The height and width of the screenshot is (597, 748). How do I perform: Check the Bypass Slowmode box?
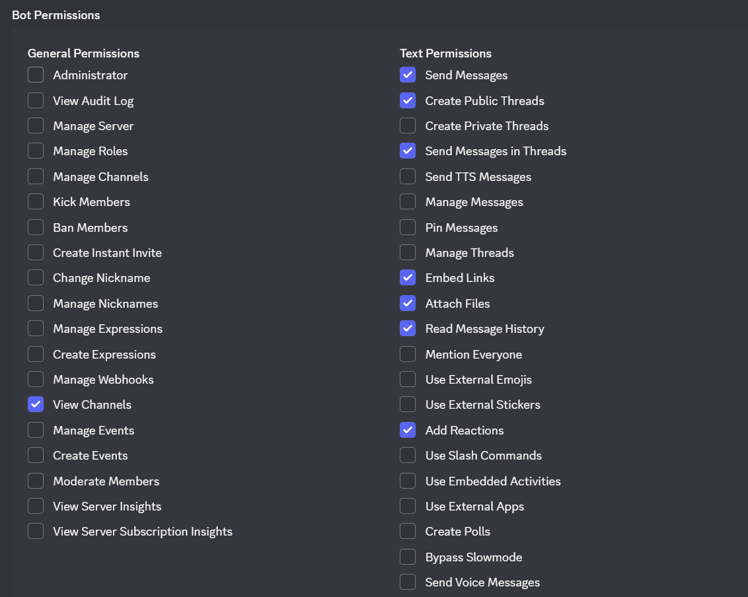point(408,557)
